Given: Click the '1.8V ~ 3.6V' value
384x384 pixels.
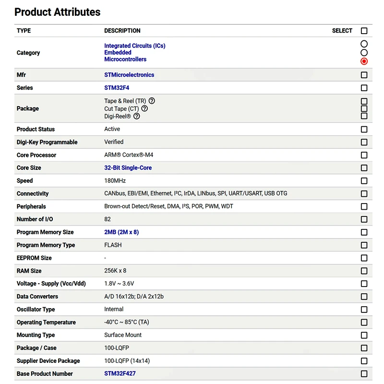Looking at the screenshot, I should [119, 284].
